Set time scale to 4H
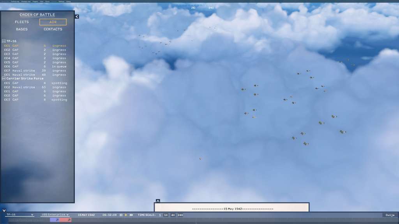399x224 pixels. click(x=173, y=215)
